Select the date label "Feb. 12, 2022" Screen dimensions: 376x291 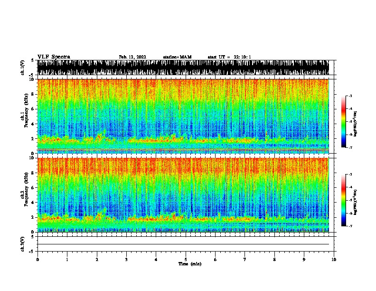[132, 57]
